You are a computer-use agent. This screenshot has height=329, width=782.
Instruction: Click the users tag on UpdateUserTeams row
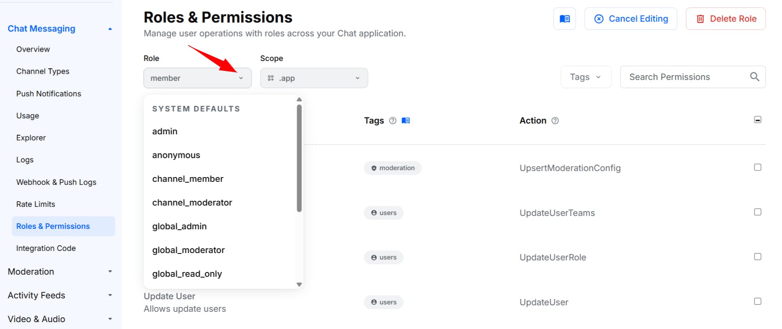pos(383,213)
